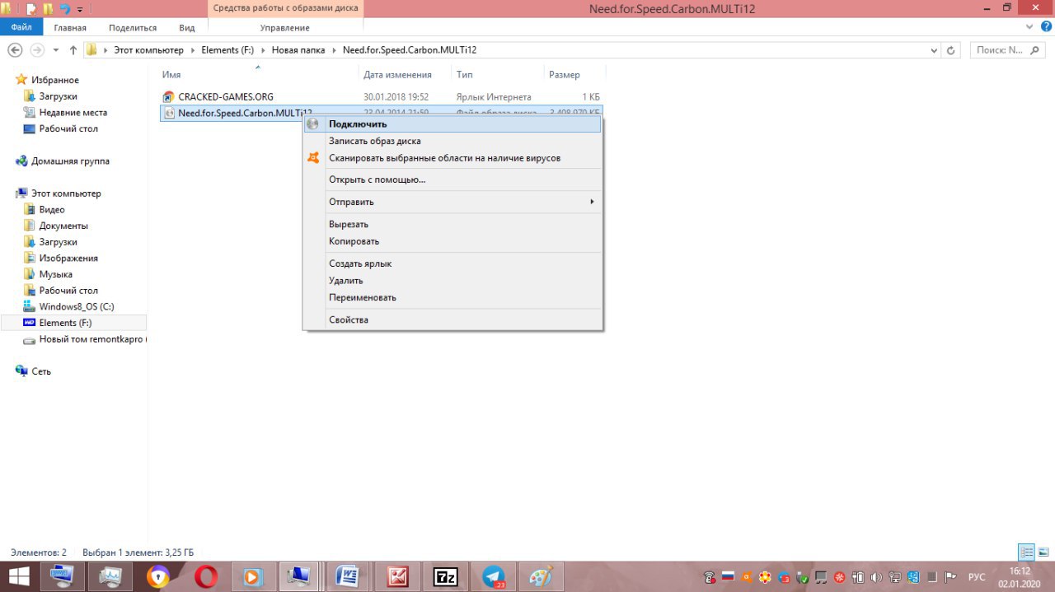Open the media player taskbar icon
1055x592 pixels.
point(253,576)
